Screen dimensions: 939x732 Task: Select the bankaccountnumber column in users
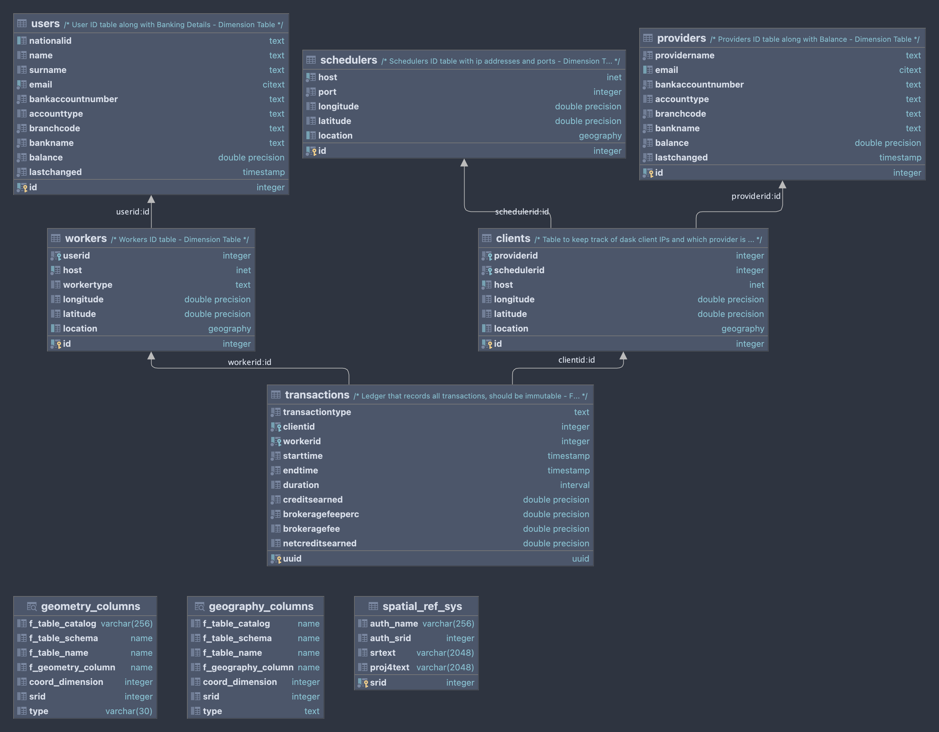73,99
